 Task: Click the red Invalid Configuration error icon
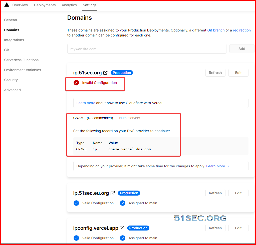click(x=76, y=83)
